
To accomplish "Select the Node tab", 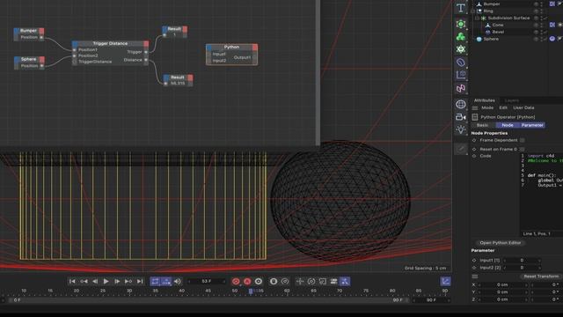I will pos(507,125).
